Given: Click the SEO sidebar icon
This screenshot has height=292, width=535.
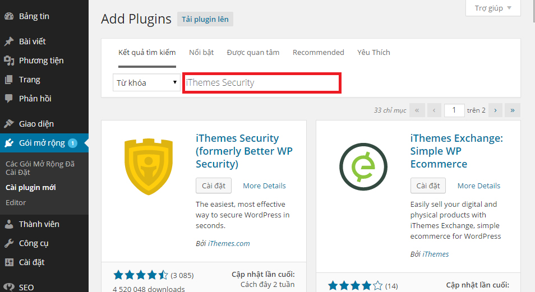Looking at the screenshot, I should pyautogui.click(x=9, y=287).
